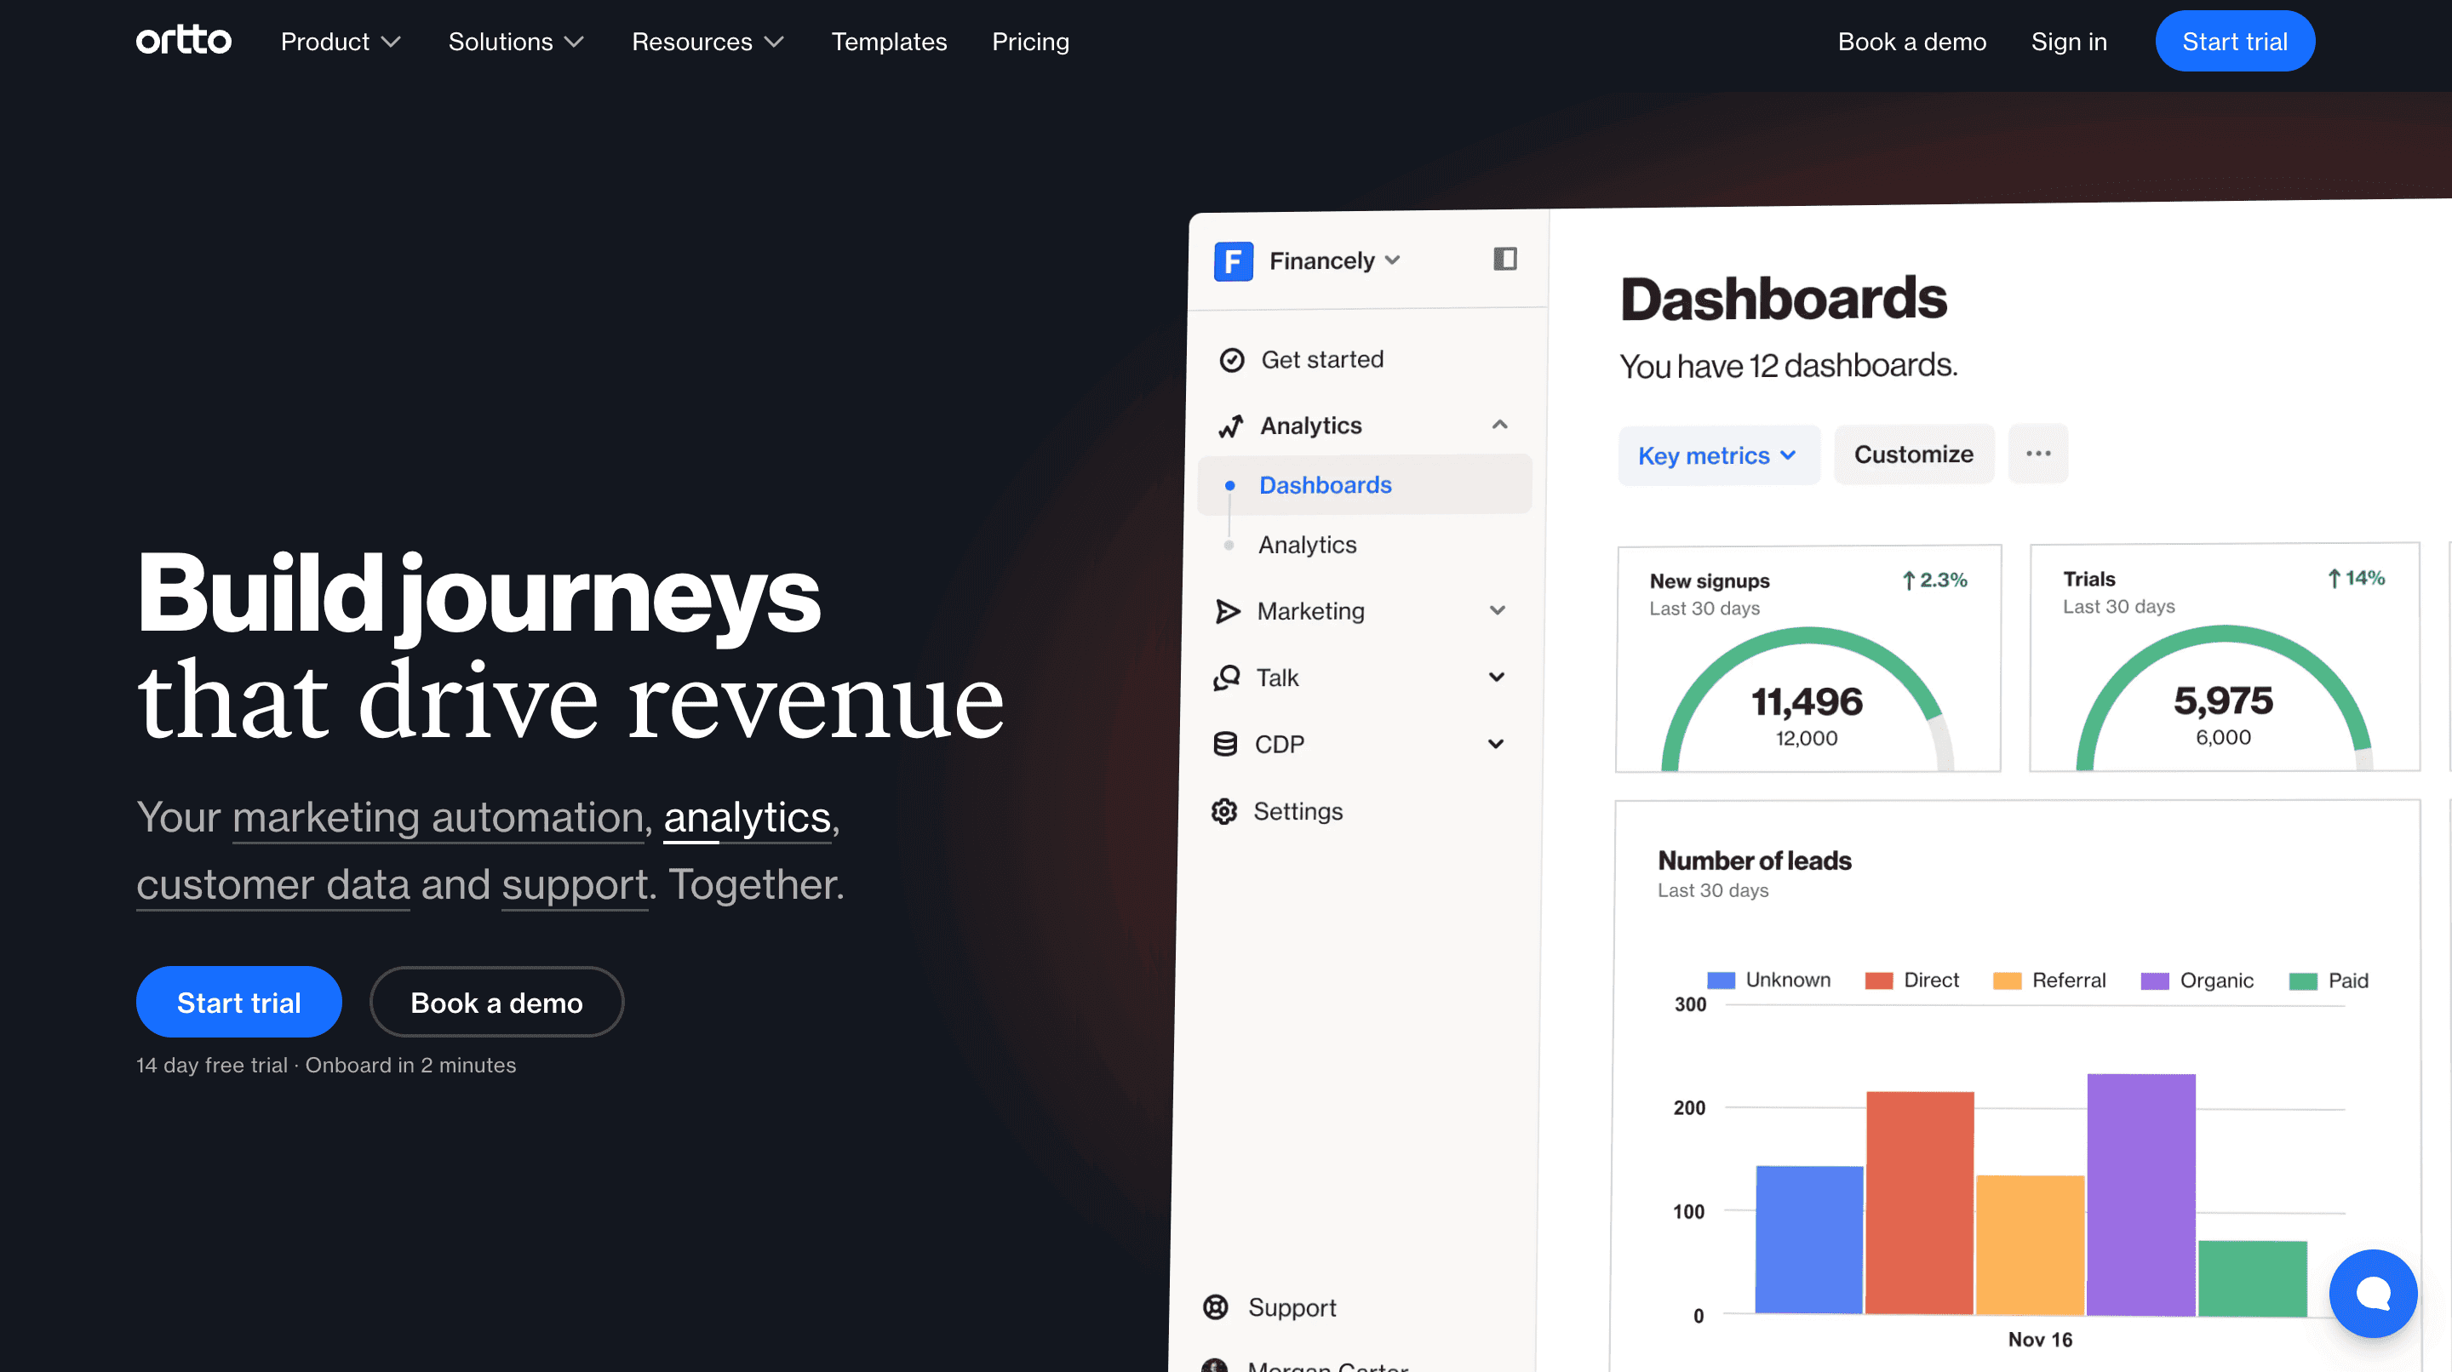Screen dimensions: 2452x1372
Task: Click the blue Financely F logo
Action: click(1233, 260)
